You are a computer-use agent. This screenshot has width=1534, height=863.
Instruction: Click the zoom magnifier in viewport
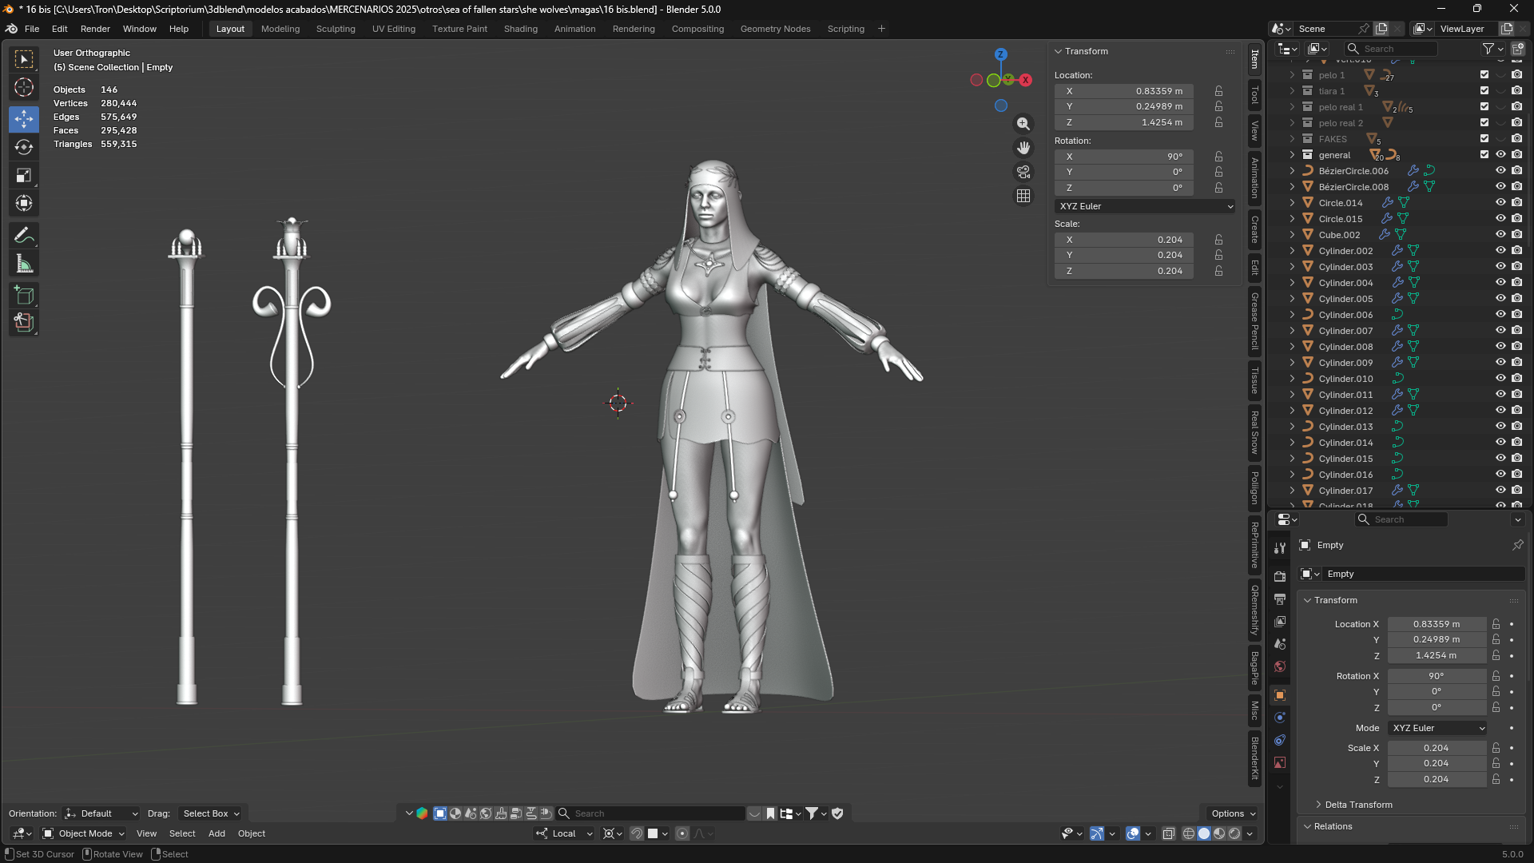[x=1023, y=124]
